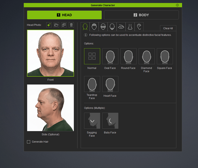Choose the Round Face option
The width and height of the screenshot is (198, 168).
pyautogui.click(x=128, y=56)
